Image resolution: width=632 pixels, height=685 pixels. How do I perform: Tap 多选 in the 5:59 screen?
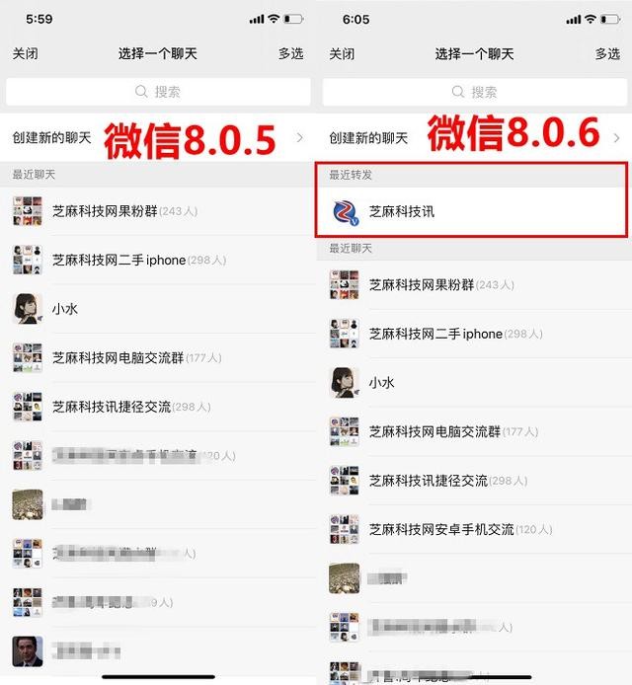(x=290, y=53)
